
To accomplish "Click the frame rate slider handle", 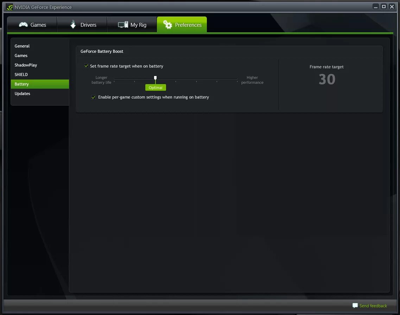I will [x=155, y=77].
